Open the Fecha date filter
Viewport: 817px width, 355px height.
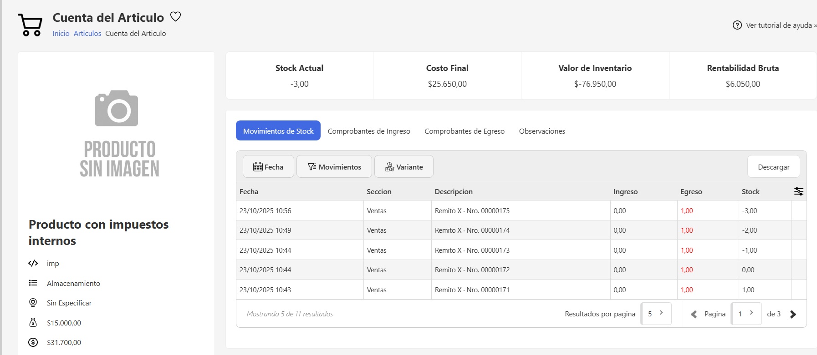click(x=268, y=167)
